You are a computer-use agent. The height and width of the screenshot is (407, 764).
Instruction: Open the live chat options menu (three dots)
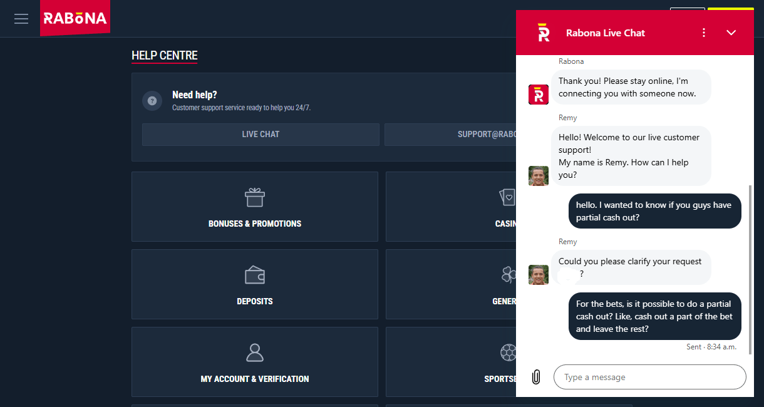point(704,33)
